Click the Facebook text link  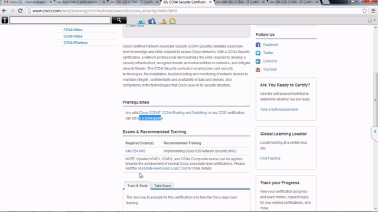click(x=271, y=45)
